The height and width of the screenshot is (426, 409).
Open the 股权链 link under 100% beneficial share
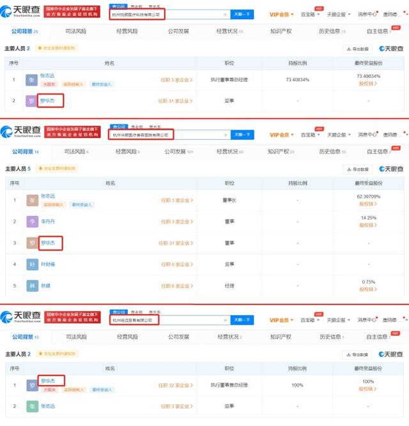pyautogui.click(x=367, y=389)
